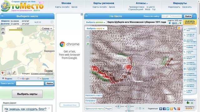Go to previous year map arrow
The height and width of the screenshot is (112, 200).
coord(170,23)
